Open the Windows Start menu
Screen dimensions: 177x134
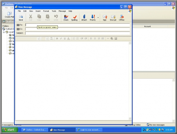tap(10, 130)
